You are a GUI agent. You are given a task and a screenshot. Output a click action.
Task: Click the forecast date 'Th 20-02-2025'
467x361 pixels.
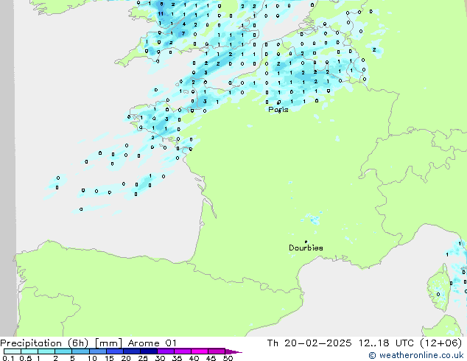point(309,343)
